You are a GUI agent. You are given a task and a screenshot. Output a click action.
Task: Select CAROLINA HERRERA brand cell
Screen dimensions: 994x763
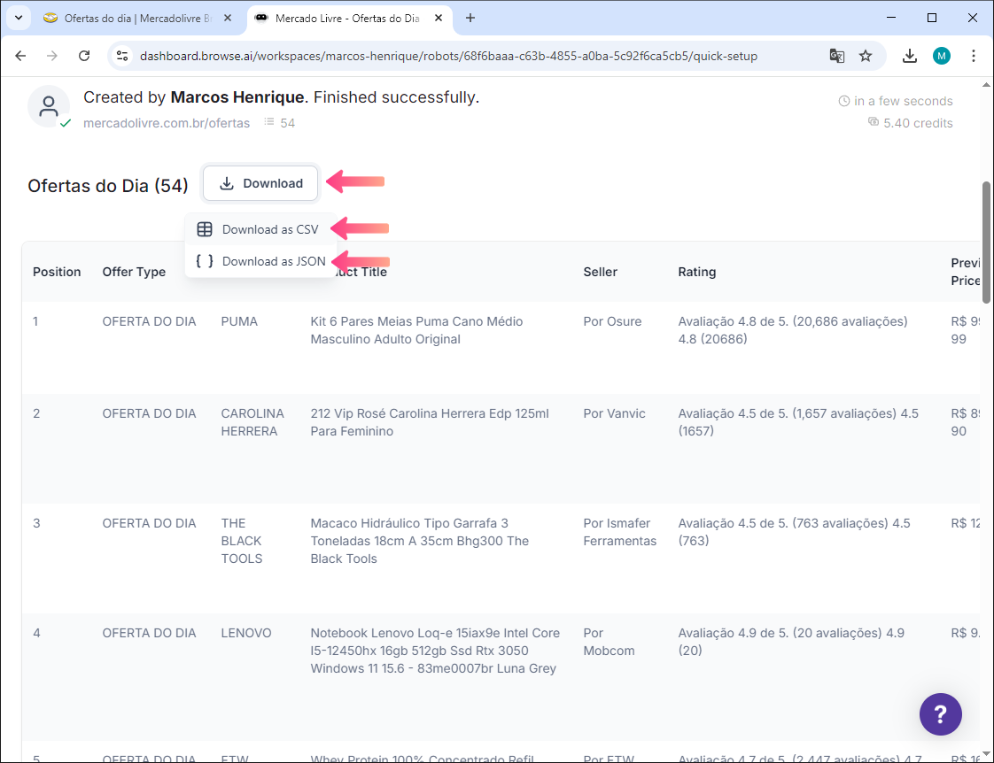tap(252, 421)
